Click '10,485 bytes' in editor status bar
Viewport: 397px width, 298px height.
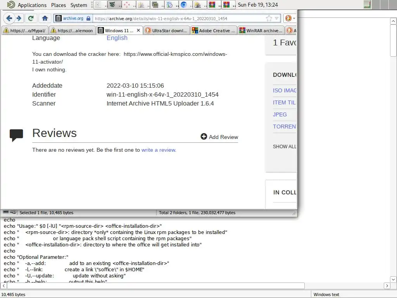click(x=13, y=295)
